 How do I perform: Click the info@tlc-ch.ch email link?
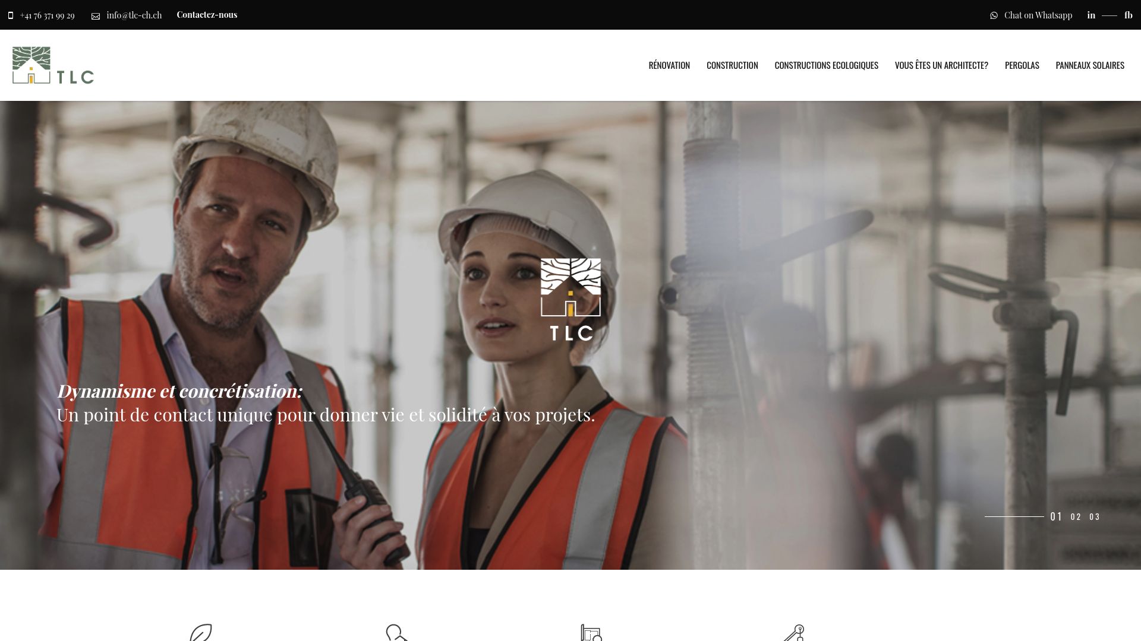click(x=134, y=15)
